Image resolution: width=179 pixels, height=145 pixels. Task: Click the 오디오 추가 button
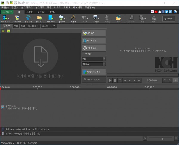click(x=94, y=48)
